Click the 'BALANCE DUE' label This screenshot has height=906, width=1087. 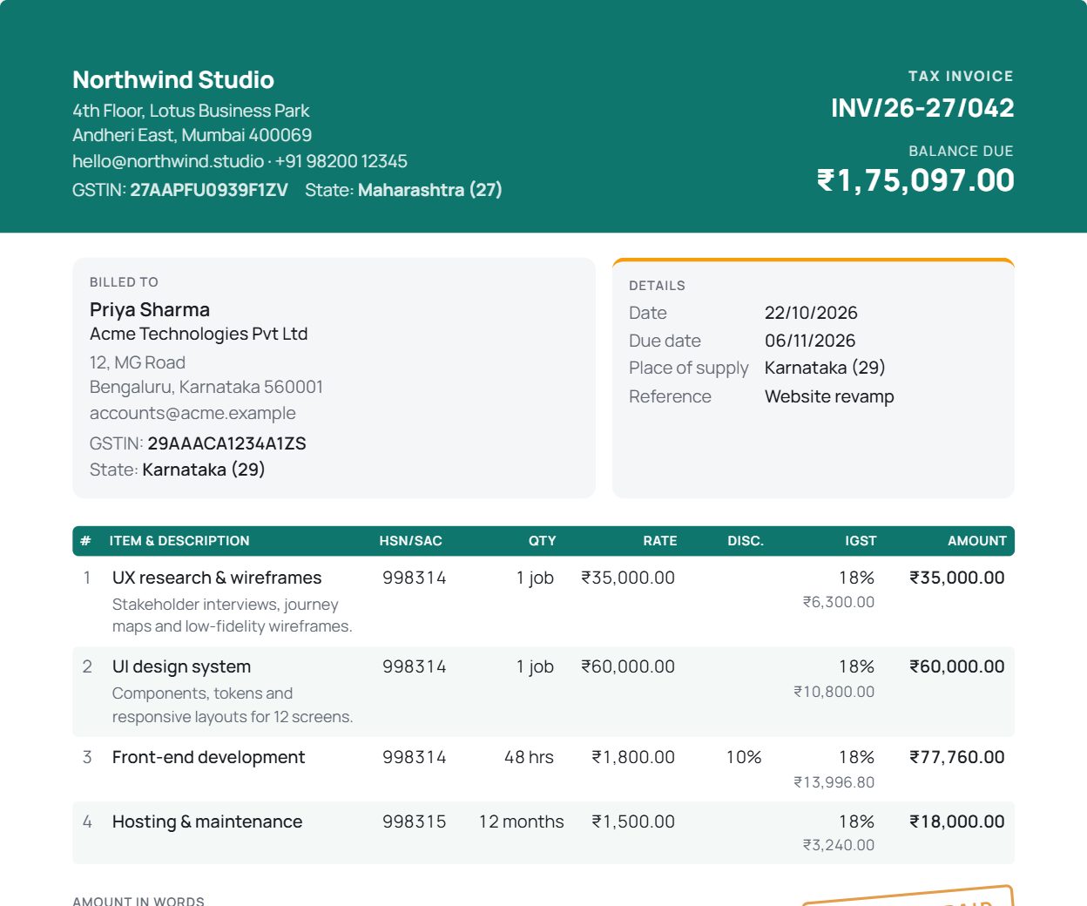tap(961, 152)
